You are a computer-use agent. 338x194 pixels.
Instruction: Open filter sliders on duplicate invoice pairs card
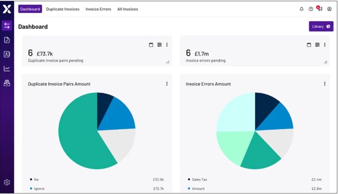159,45
